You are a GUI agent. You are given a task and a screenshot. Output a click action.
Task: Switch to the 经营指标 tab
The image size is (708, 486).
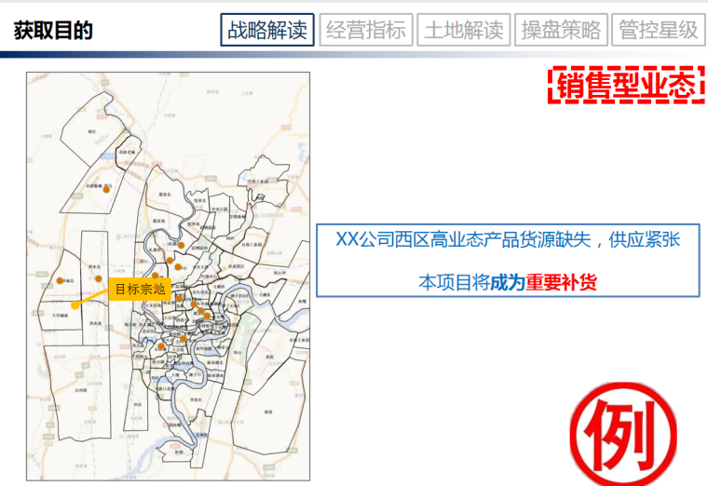pyautogui.click(x=366, y=30)
